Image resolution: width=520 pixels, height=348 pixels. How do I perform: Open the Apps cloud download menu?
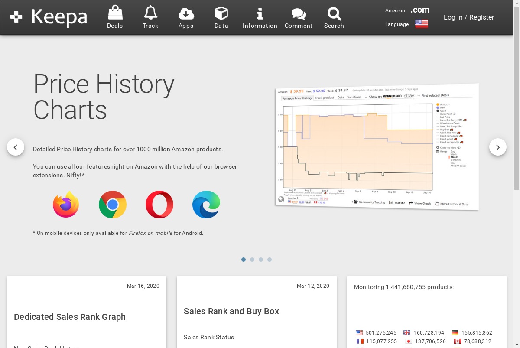pyautogui.click(x=186, y=17)
